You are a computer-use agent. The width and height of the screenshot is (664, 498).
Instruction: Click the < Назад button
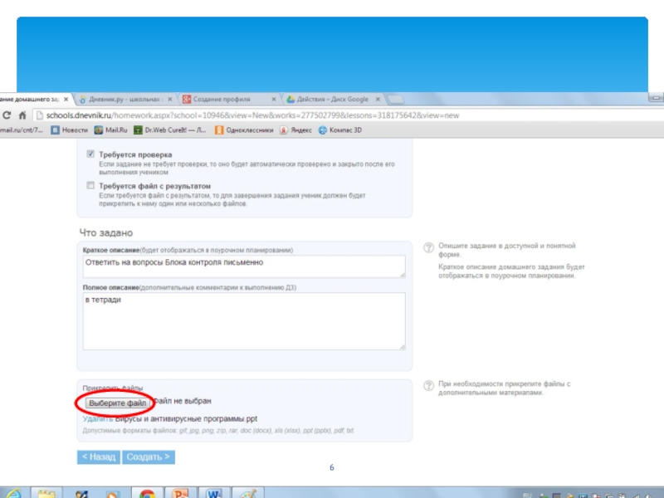tap(98, 457)
